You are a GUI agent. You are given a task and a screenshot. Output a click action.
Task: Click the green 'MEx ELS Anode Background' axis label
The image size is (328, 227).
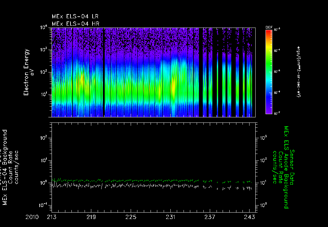pos(286,167)
